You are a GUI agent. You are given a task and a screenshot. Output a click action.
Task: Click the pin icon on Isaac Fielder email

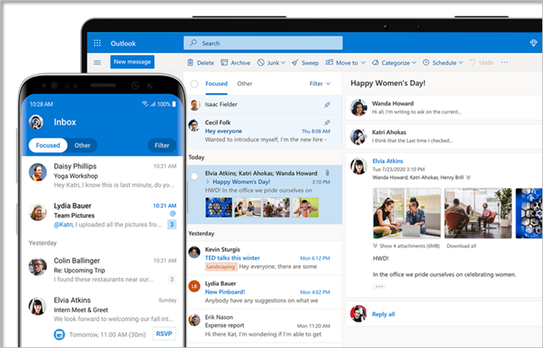click(327, 104)
